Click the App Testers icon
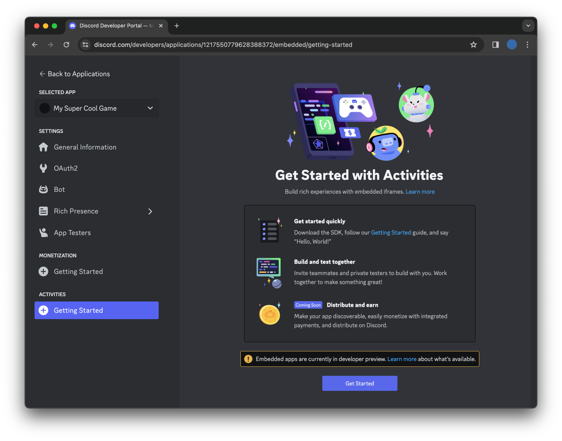Image resolution: width=562 pixels, height=441 pixels. tap(43, 233)
